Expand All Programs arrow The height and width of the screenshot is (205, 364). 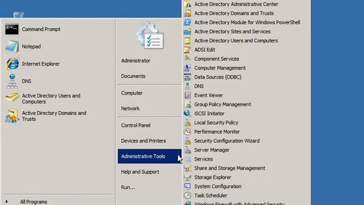tap(6, 202)
